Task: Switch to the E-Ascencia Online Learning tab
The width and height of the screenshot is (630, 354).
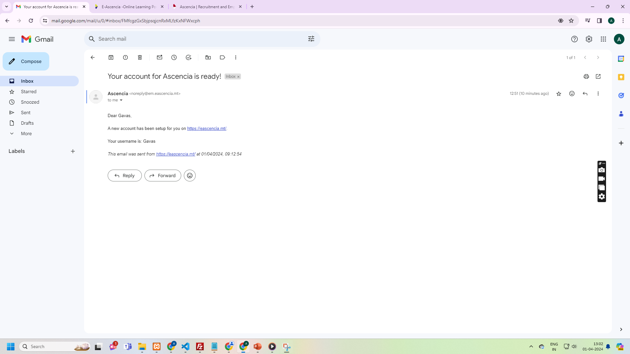Action: (x=129, y=7)
